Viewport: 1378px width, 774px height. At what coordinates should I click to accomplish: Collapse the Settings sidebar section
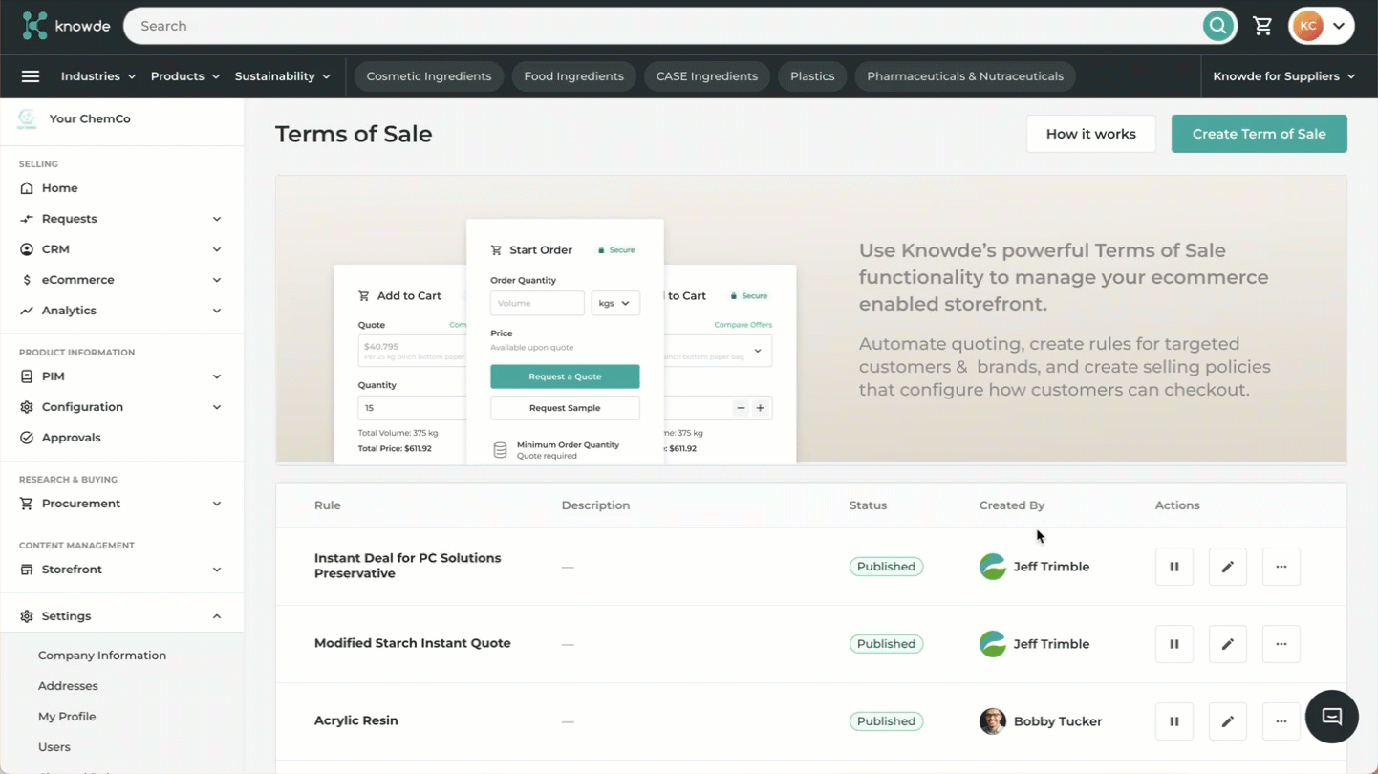point(217,616)
